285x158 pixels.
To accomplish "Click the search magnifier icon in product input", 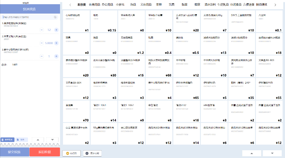I will coord(55,17).
